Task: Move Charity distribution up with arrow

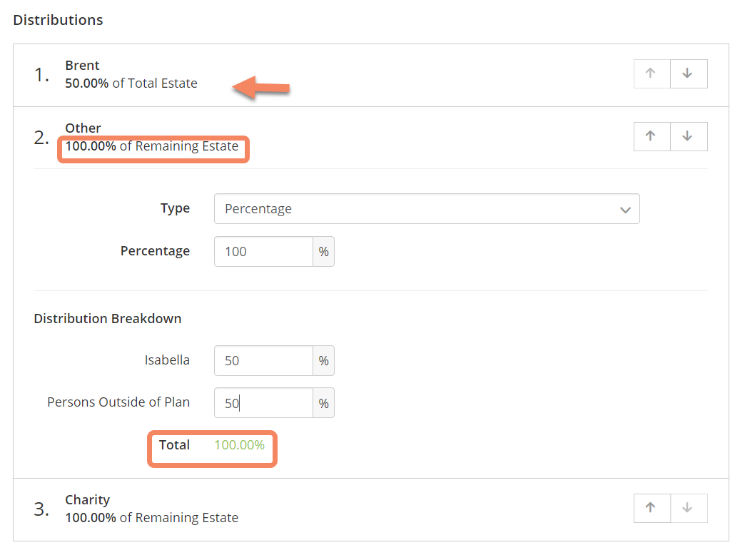Action: pos(652,508)
